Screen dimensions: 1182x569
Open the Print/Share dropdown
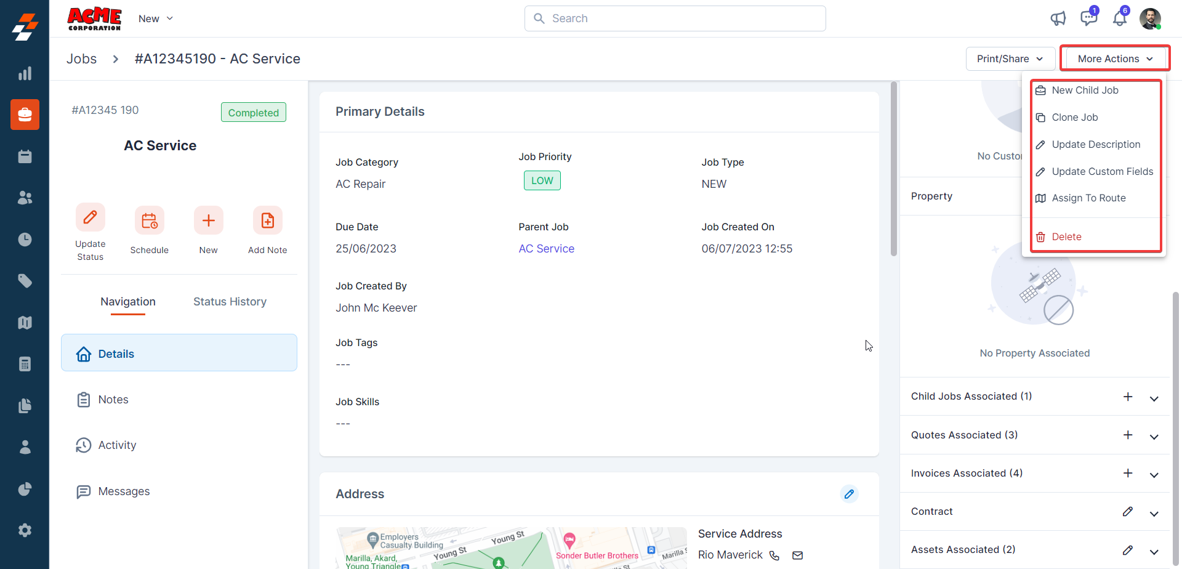click(1010, 59)
